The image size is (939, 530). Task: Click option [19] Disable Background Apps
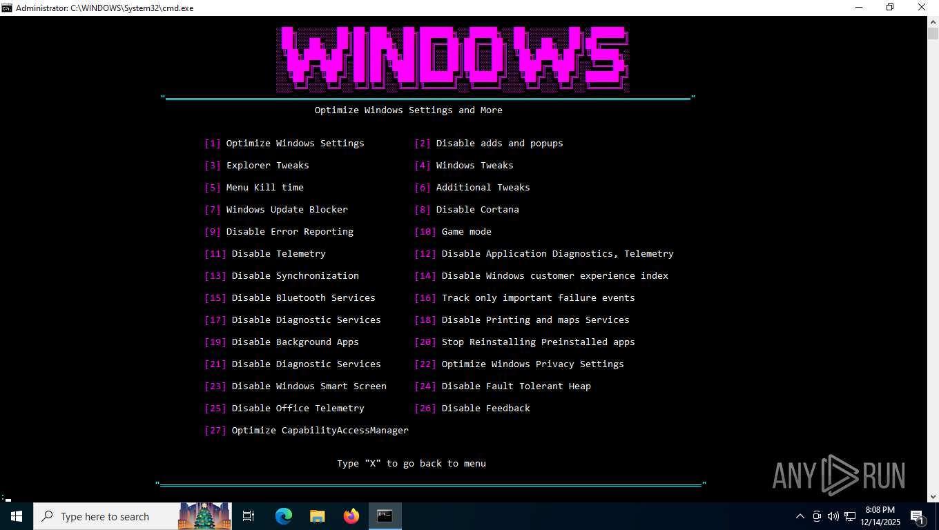(x=282, y=342)
